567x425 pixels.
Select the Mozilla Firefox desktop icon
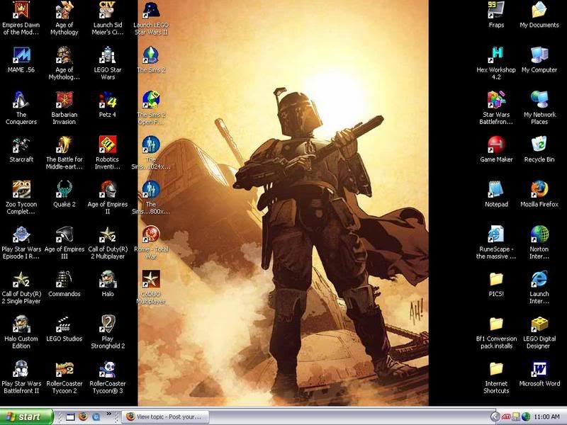tap(539, 194)
